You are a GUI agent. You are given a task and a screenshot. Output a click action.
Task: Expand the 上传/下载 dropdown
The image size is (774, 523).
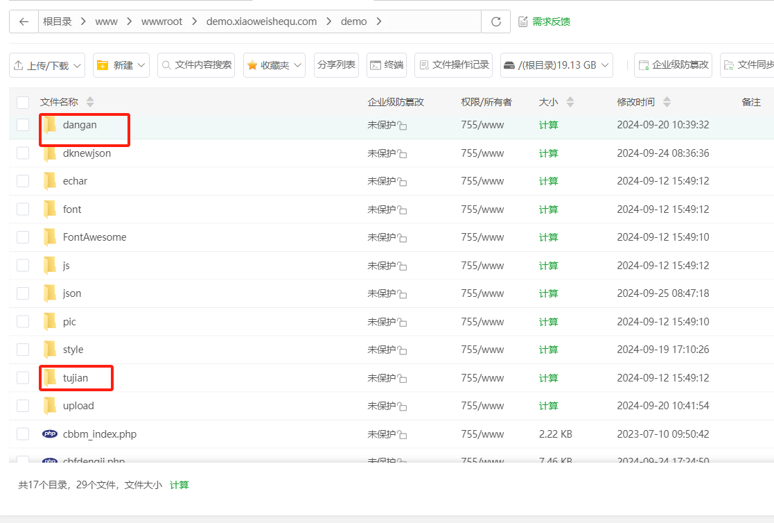point(47,65)
